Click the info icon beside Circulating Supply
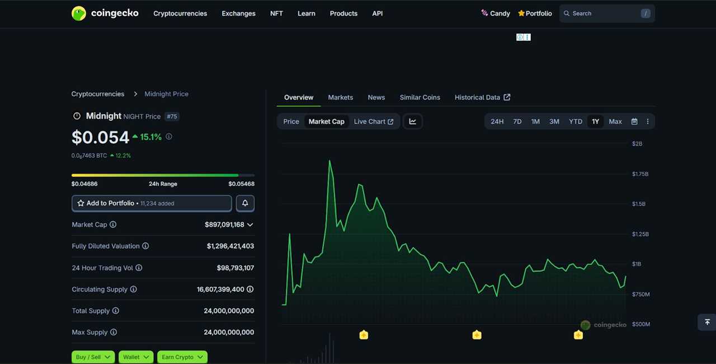Image resolution: width=716 pixels, height=364 pixels. pos(133,289)
